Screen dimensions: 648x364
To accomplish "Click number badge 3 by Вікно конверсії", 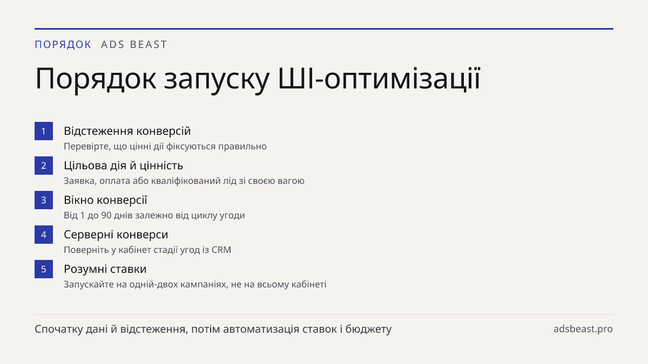I will [44, 200].
